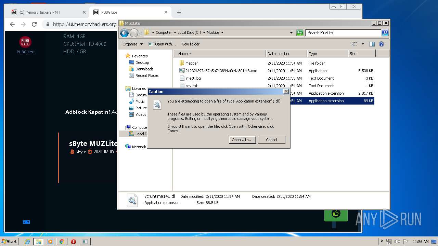Click the 11:56 AM taskbar clock
This screenshot has height=246, width=438.
(421, 242)
